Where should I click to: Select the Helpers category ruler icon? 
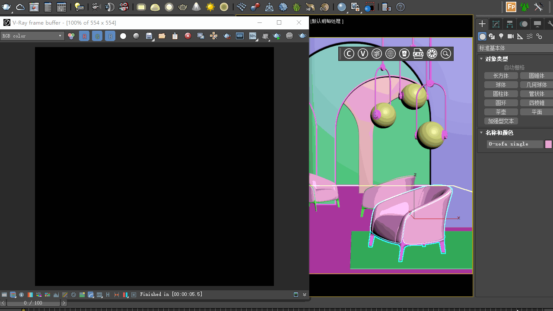pyautogui.click(x=520, y=36)
